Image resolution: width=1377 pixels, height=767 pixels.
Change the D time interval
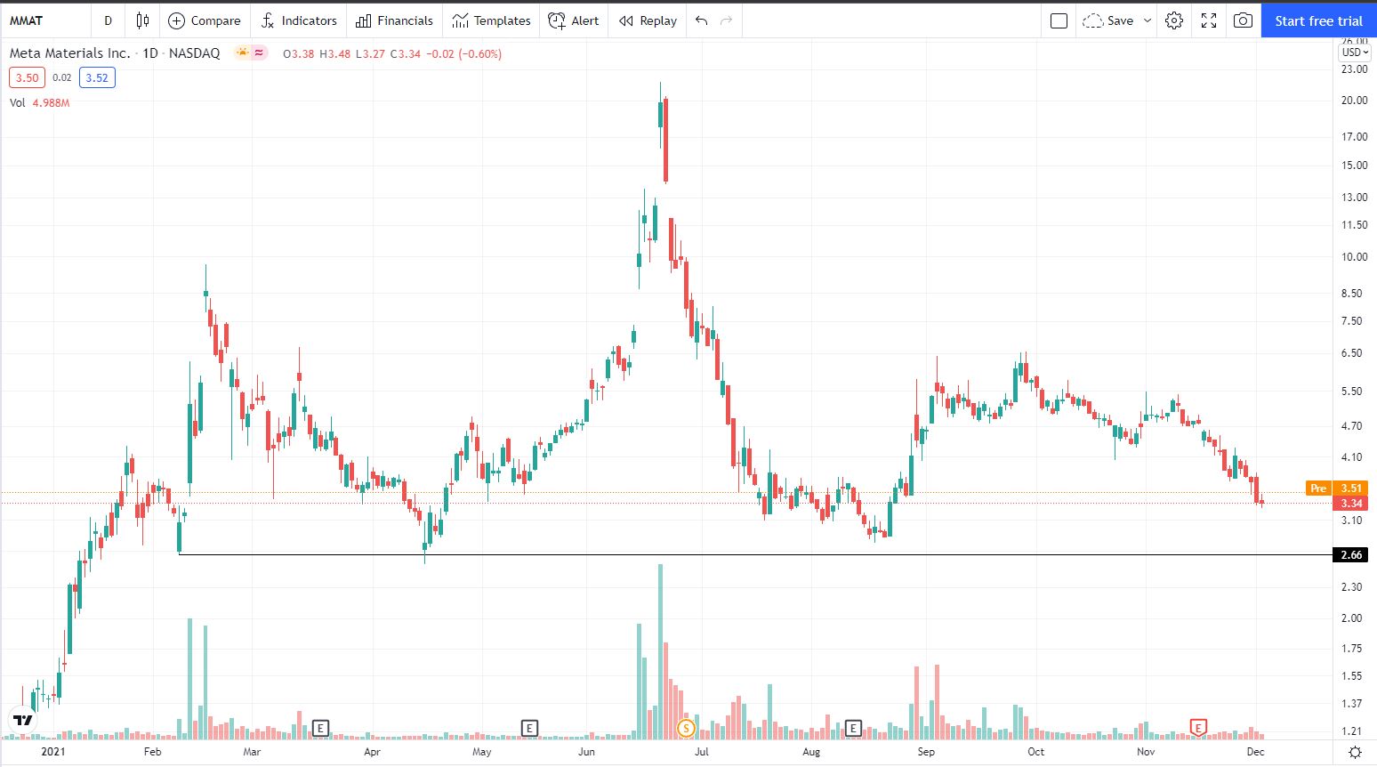109,20
